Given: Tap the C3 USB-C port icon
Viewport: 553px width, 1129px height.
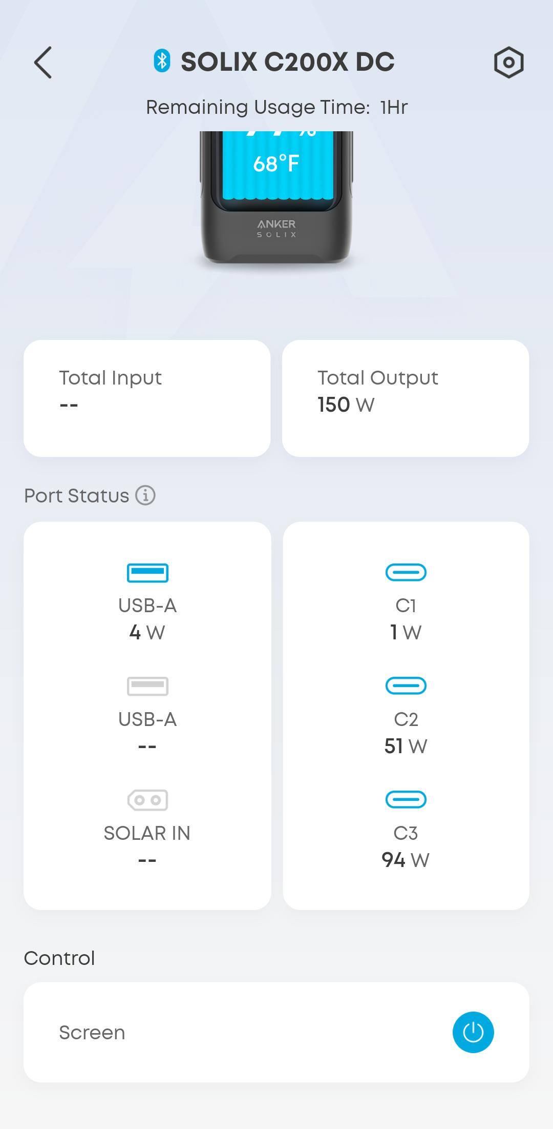Looking at the screenshot, I should [x=406, y=799].
